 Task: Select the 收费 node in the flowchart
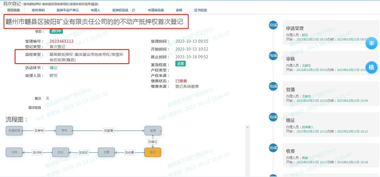point(107,152)
